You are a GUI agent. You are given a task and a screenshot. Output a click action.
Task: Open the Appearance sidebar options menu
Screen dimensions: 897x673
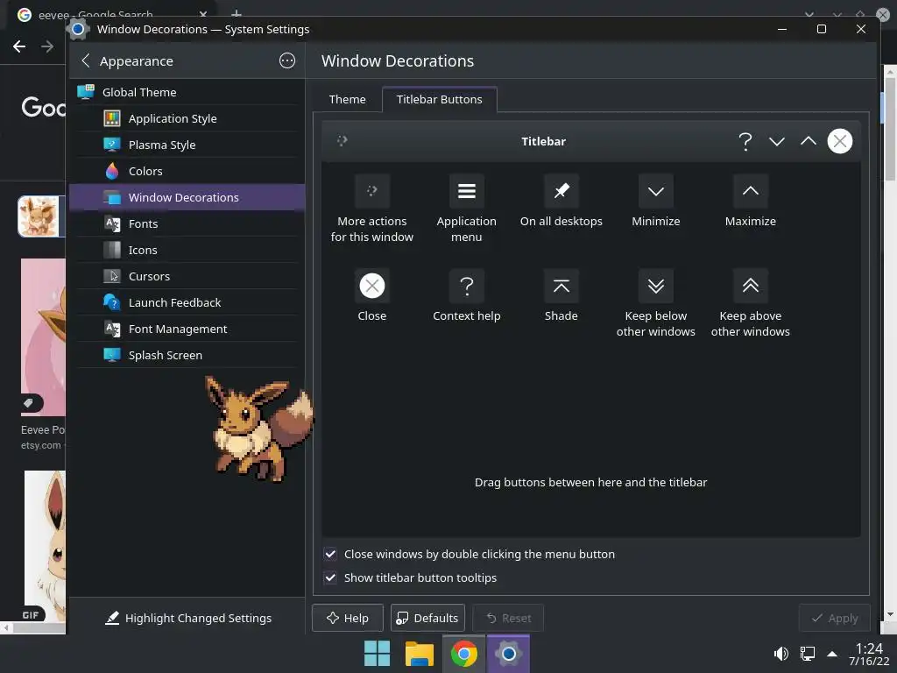click(286, 60)
